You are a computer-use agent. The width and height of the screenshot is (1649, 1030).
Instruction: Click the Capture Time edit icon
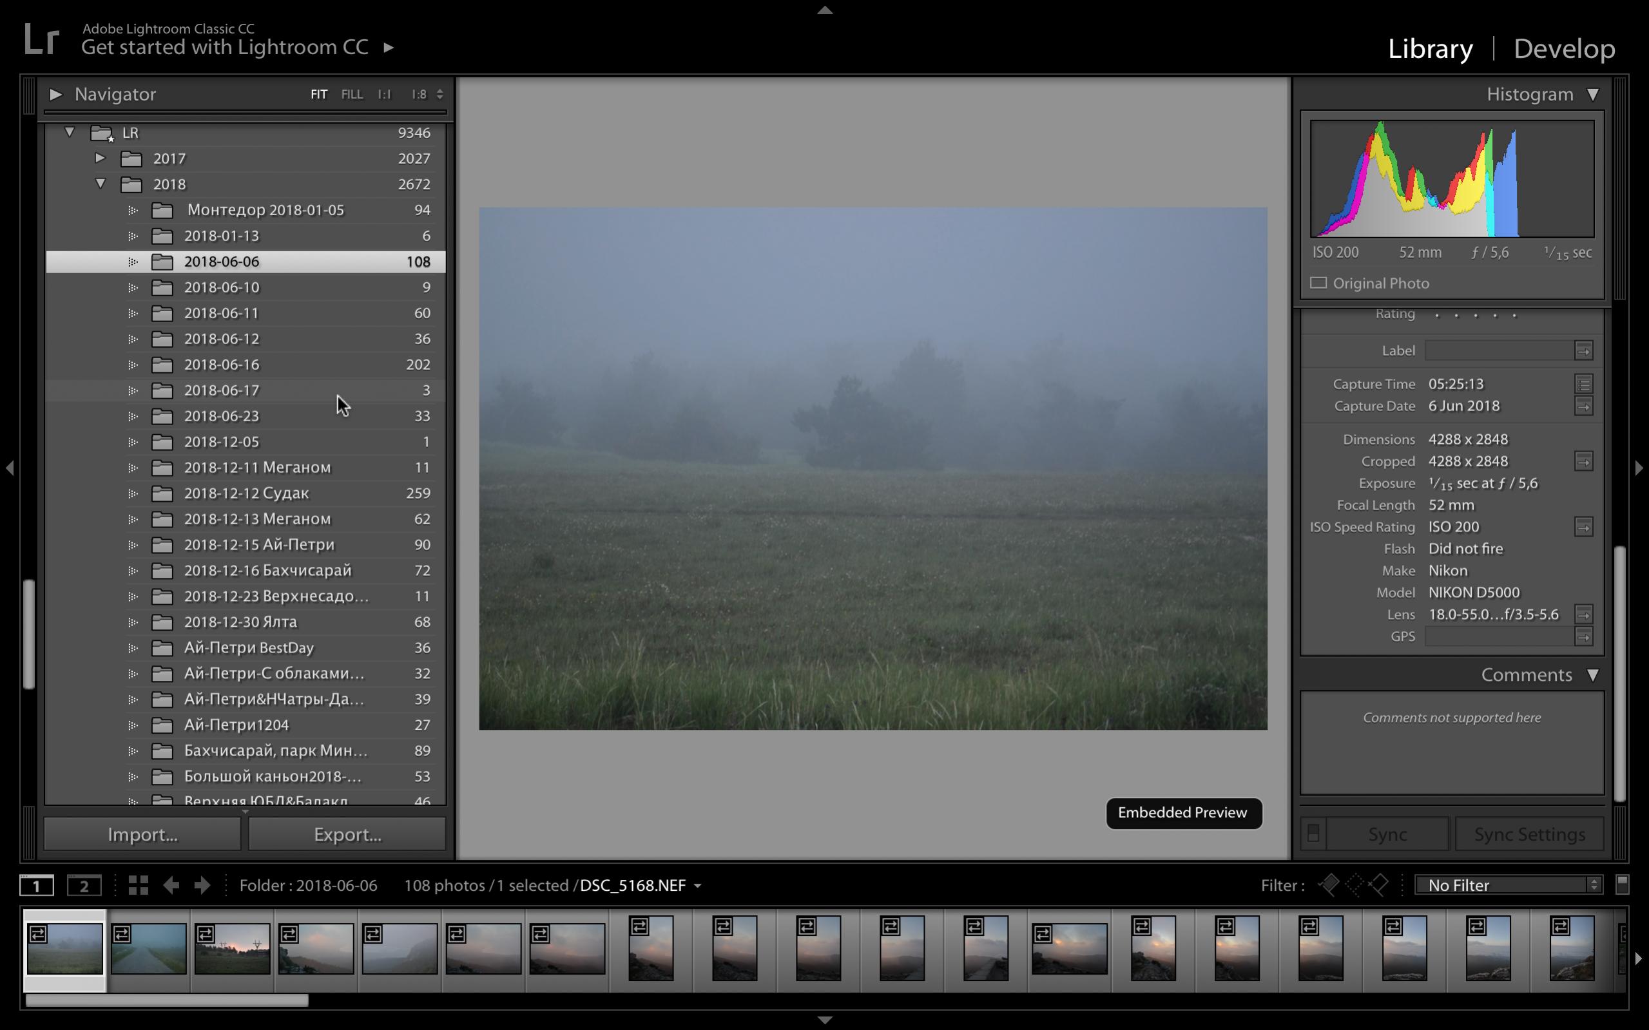(1583, 384)
